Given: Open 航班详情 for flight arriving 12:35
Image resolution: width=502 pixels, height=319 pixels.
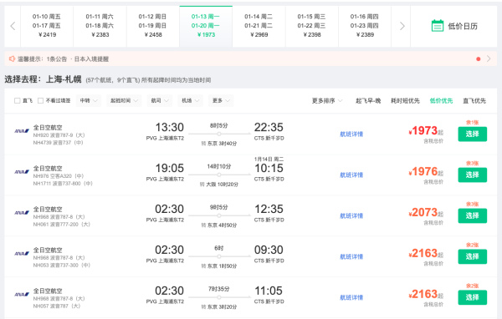Looking at the screenshot, I should (351, 215).
